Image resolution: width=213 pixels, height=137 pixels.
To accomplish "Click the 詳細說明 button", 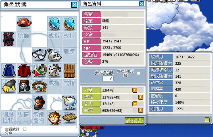I will pyautogui.click(x=134, y=121).
